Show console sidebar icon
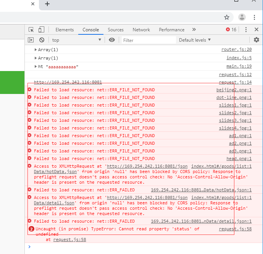 click(x=31, y=40)
